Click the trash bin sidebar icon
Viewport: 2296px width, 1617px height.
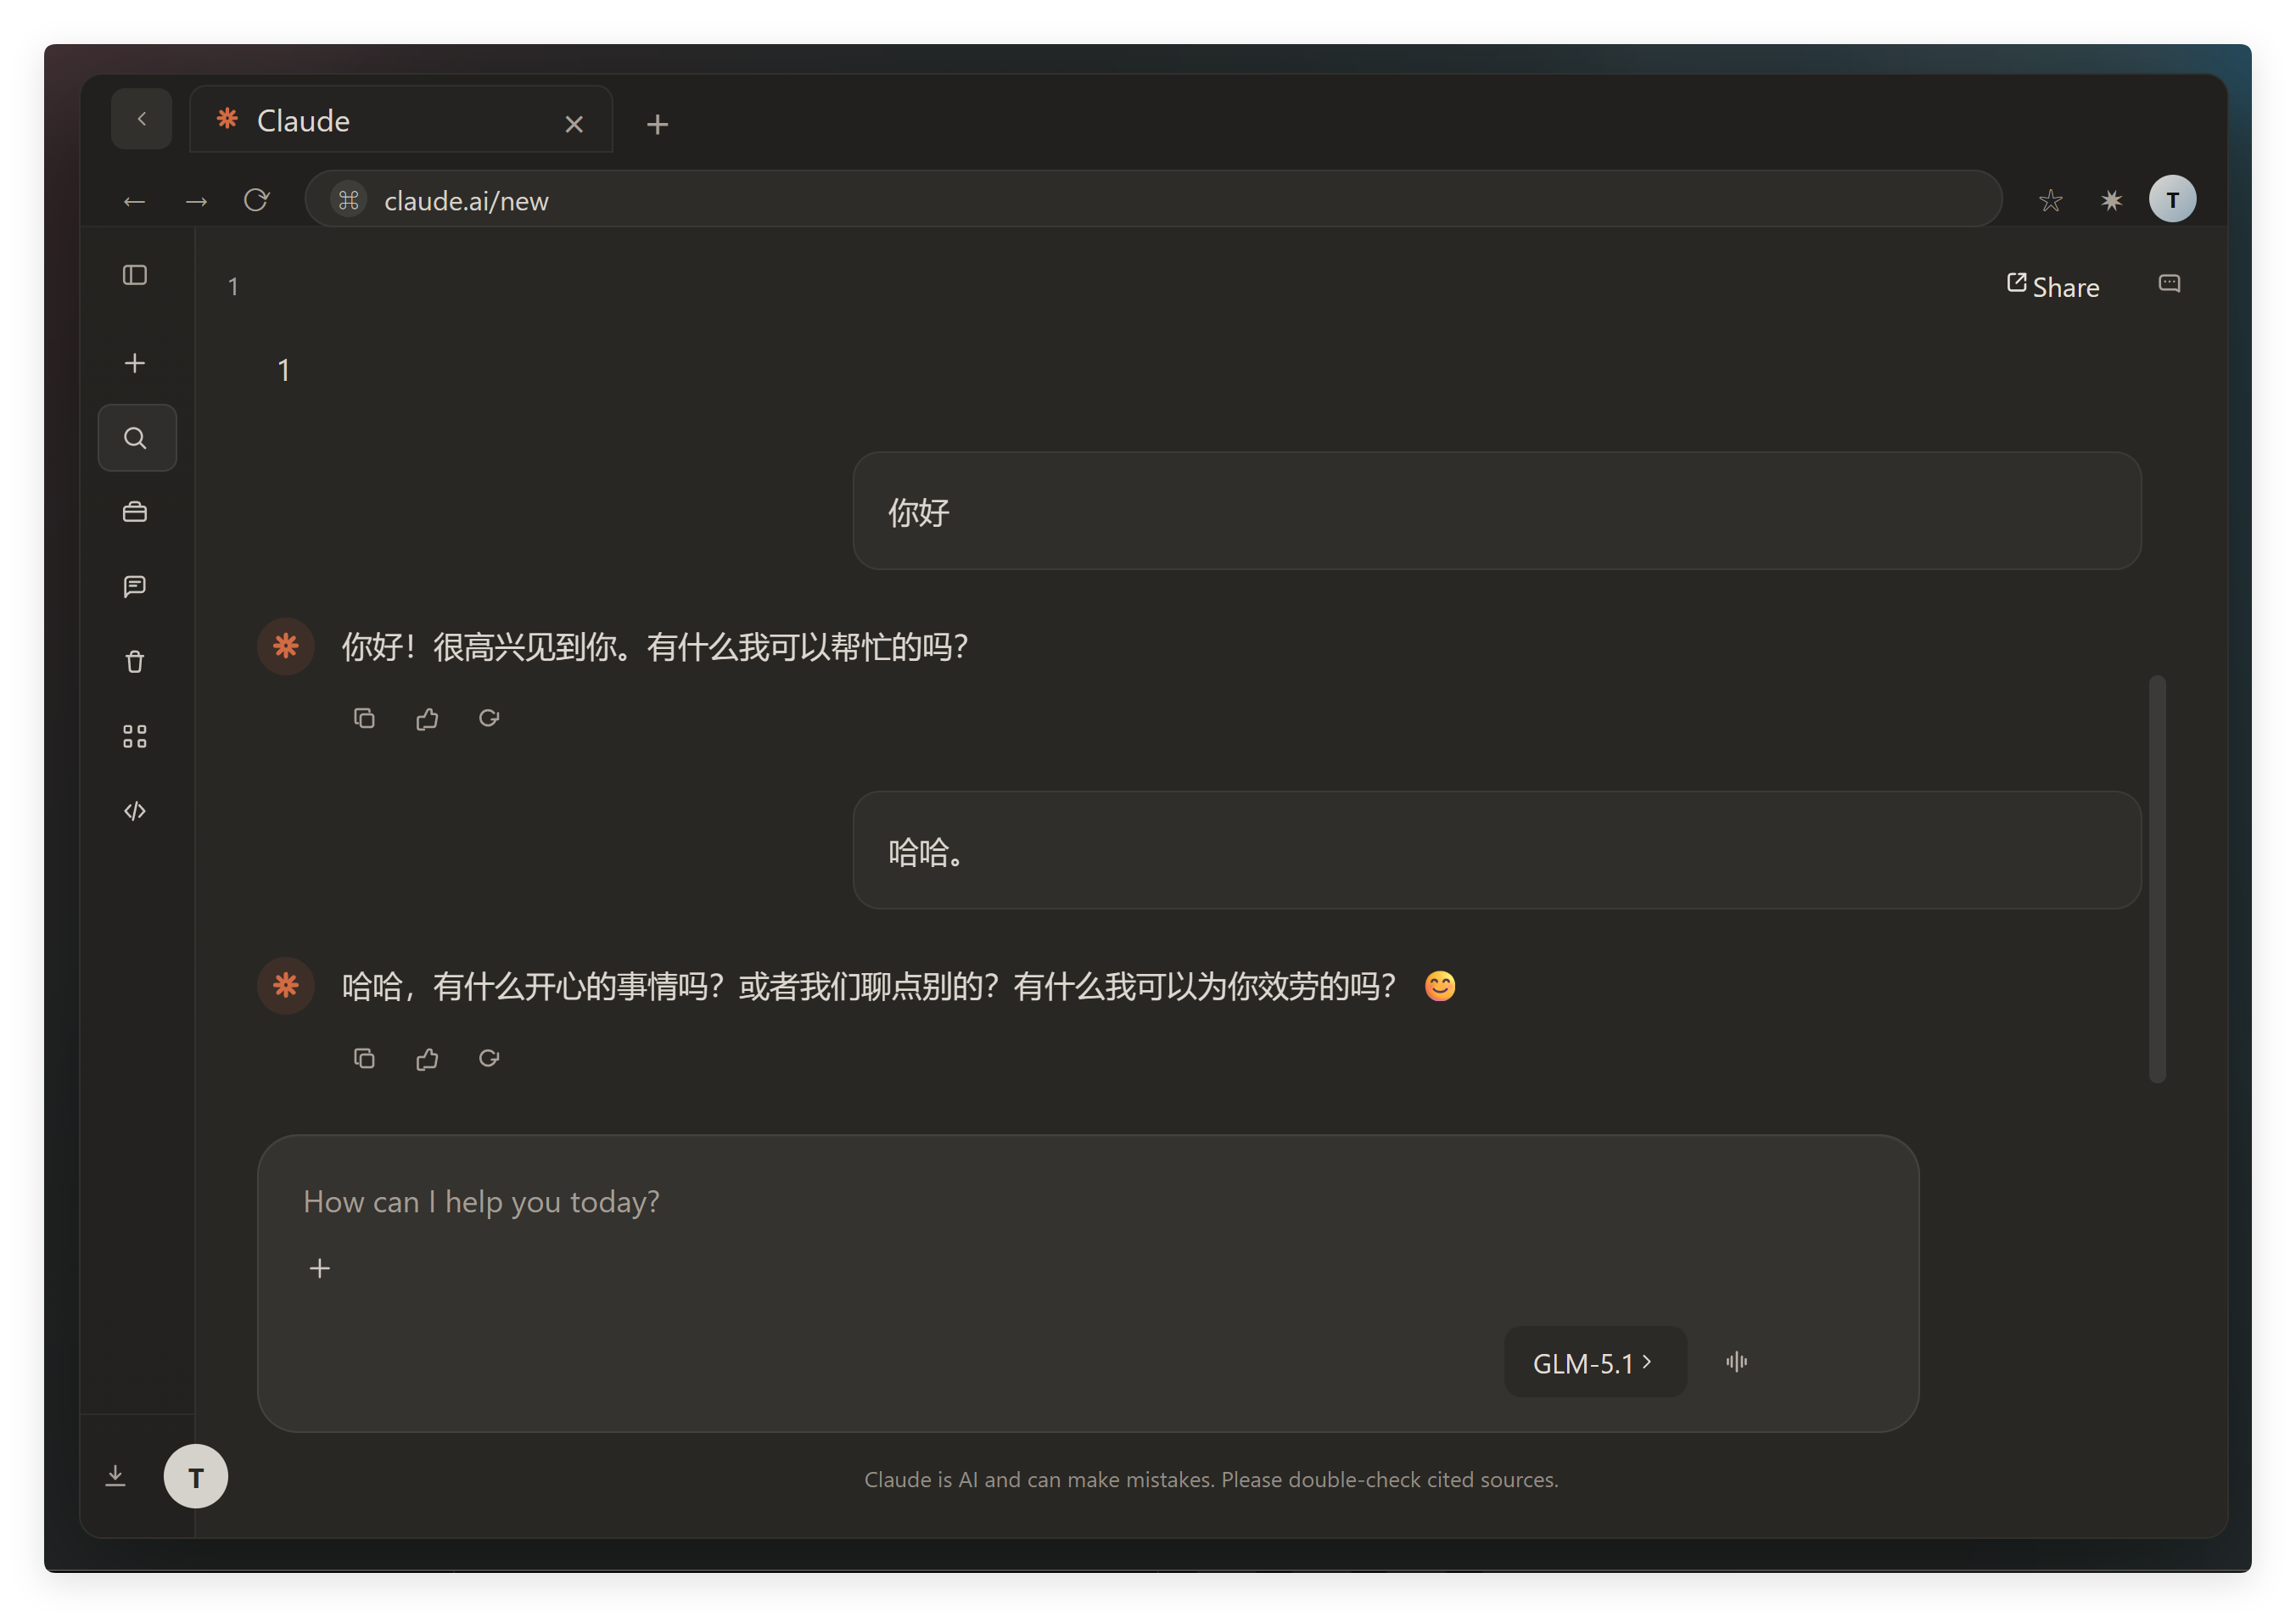click(x=135, y=661)
